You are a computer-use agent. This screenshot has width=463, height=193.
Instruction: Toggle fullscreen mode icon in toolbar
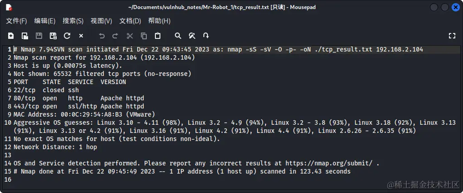(452, 36)
